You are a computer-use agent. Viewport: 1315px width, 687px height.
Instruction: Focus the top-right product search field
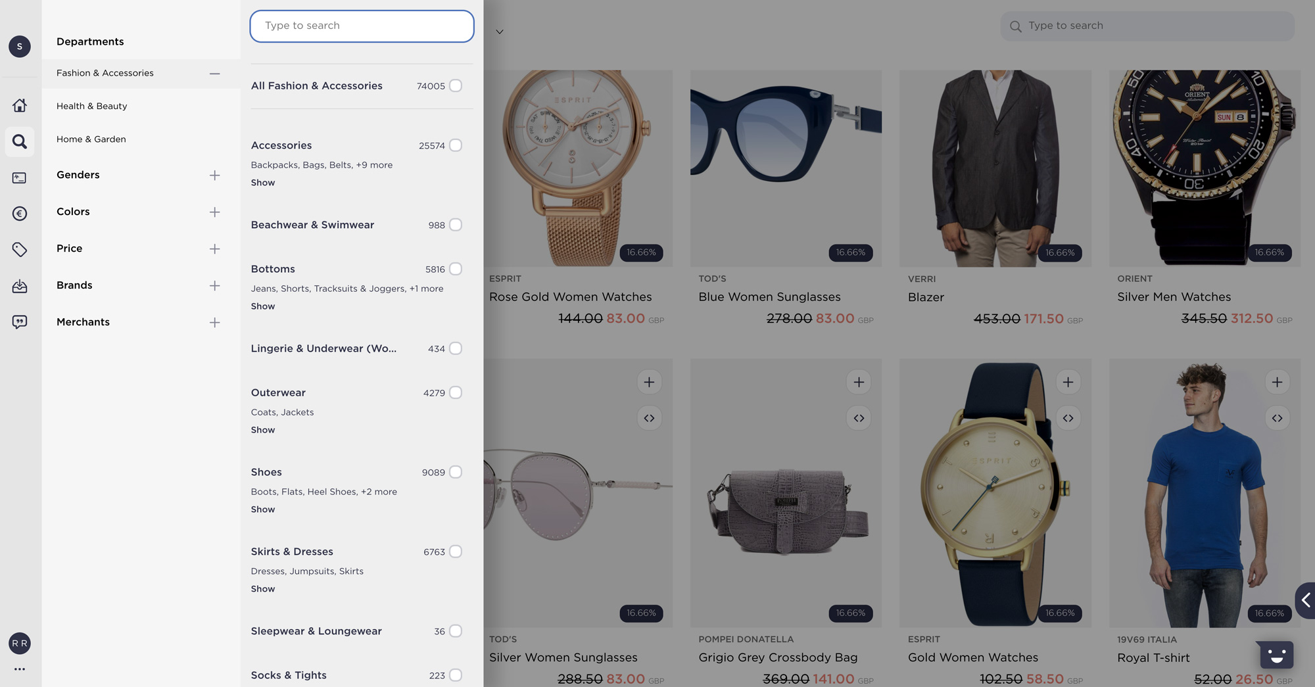pos(1147,26)
